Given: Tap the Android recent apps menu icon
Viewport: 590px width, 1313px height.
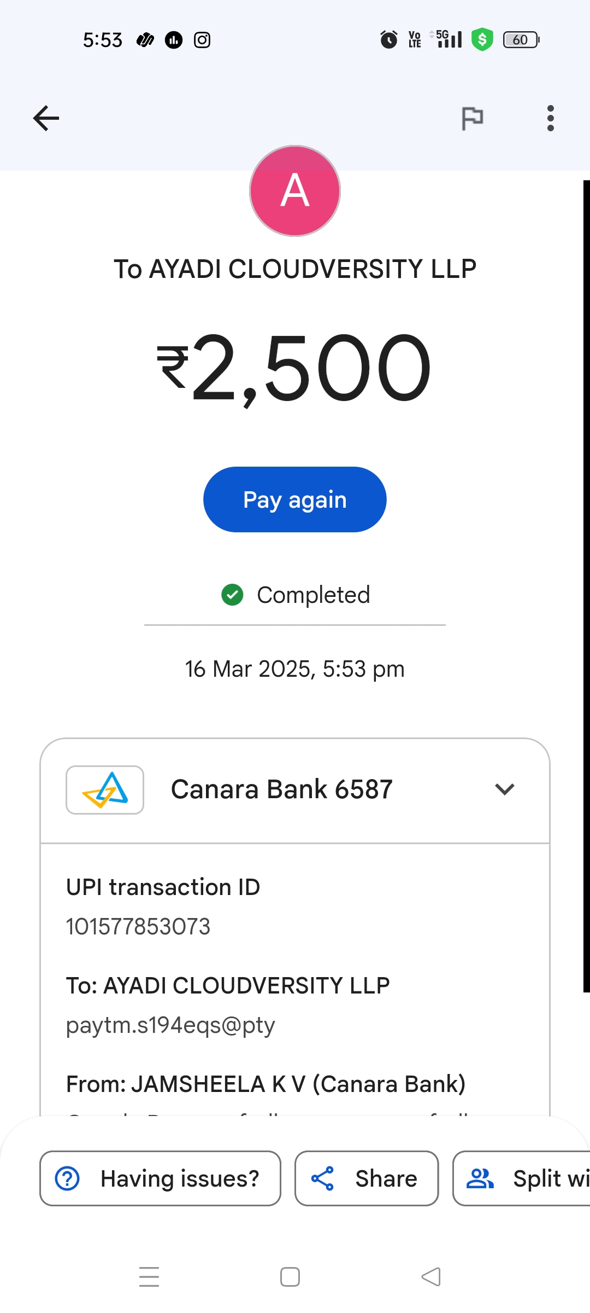Looking at the screenshot, I should point(149,1277).
